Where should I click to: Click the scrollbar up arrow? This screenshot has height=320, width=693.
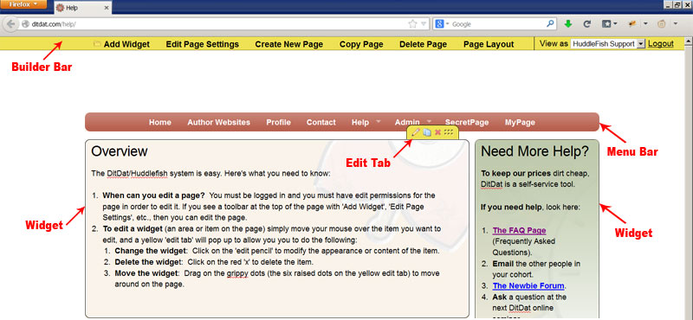point(688,42)
